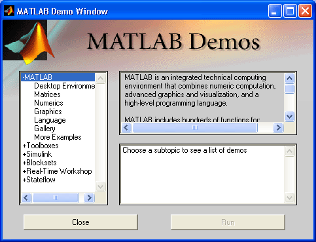Click topic list scroll-down arrow
Image resolution: width=316 pixels, height=242 pixels.
click(x=101, y=187)
